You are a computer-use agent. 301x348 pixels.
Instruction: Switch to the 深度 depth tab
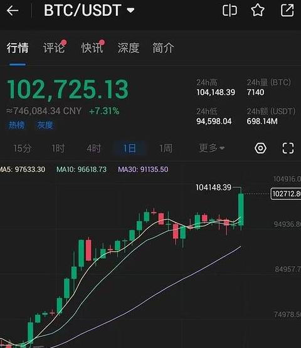(x=129, y=48)
